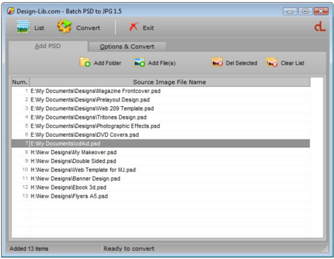This screenshot has width=334, height=259.
Task: Click the red X Exit icon
Action: tap(134, 27)
